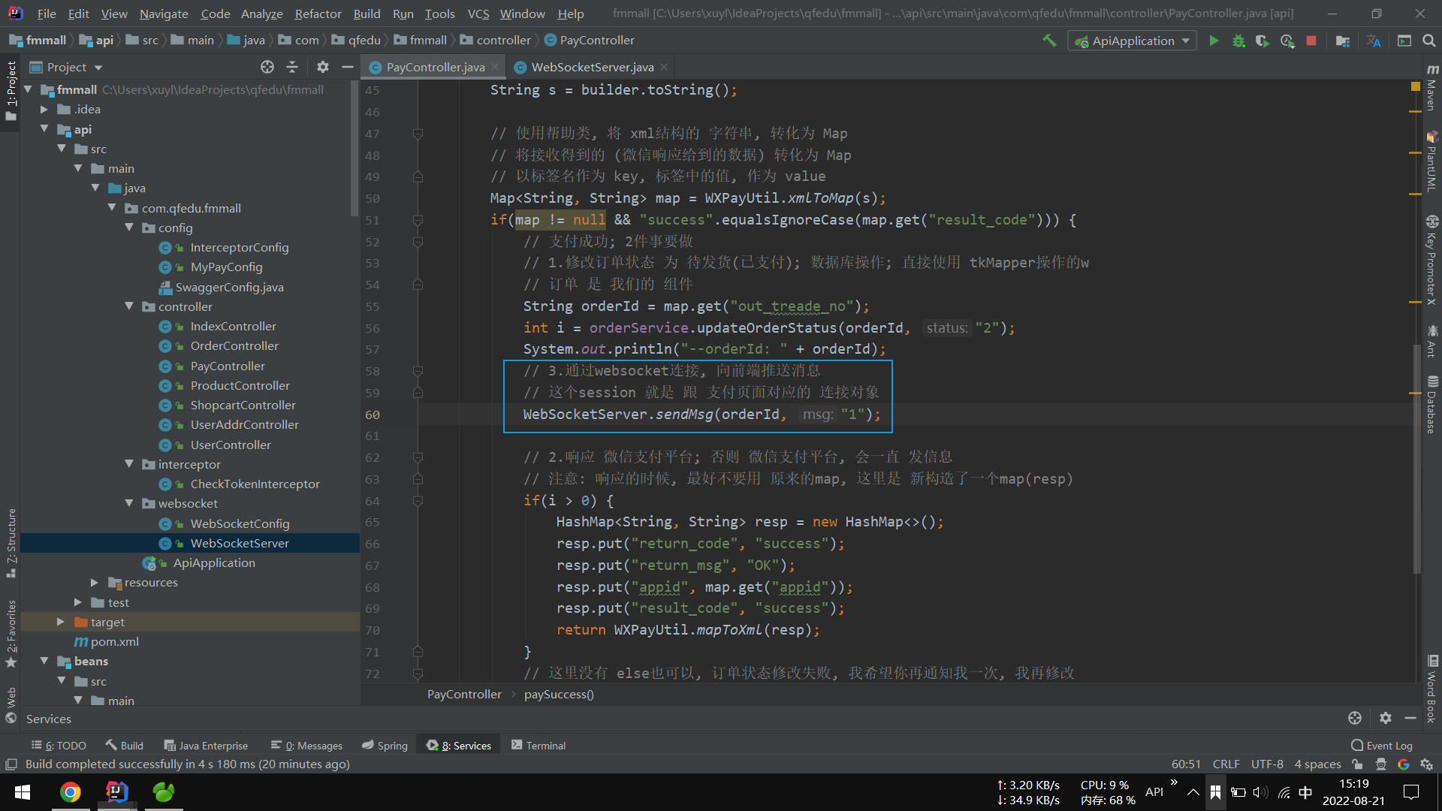1442x811 pixels.
Task: Toggle the read-only lock icon in status bar
Action: pos(1357,764)
